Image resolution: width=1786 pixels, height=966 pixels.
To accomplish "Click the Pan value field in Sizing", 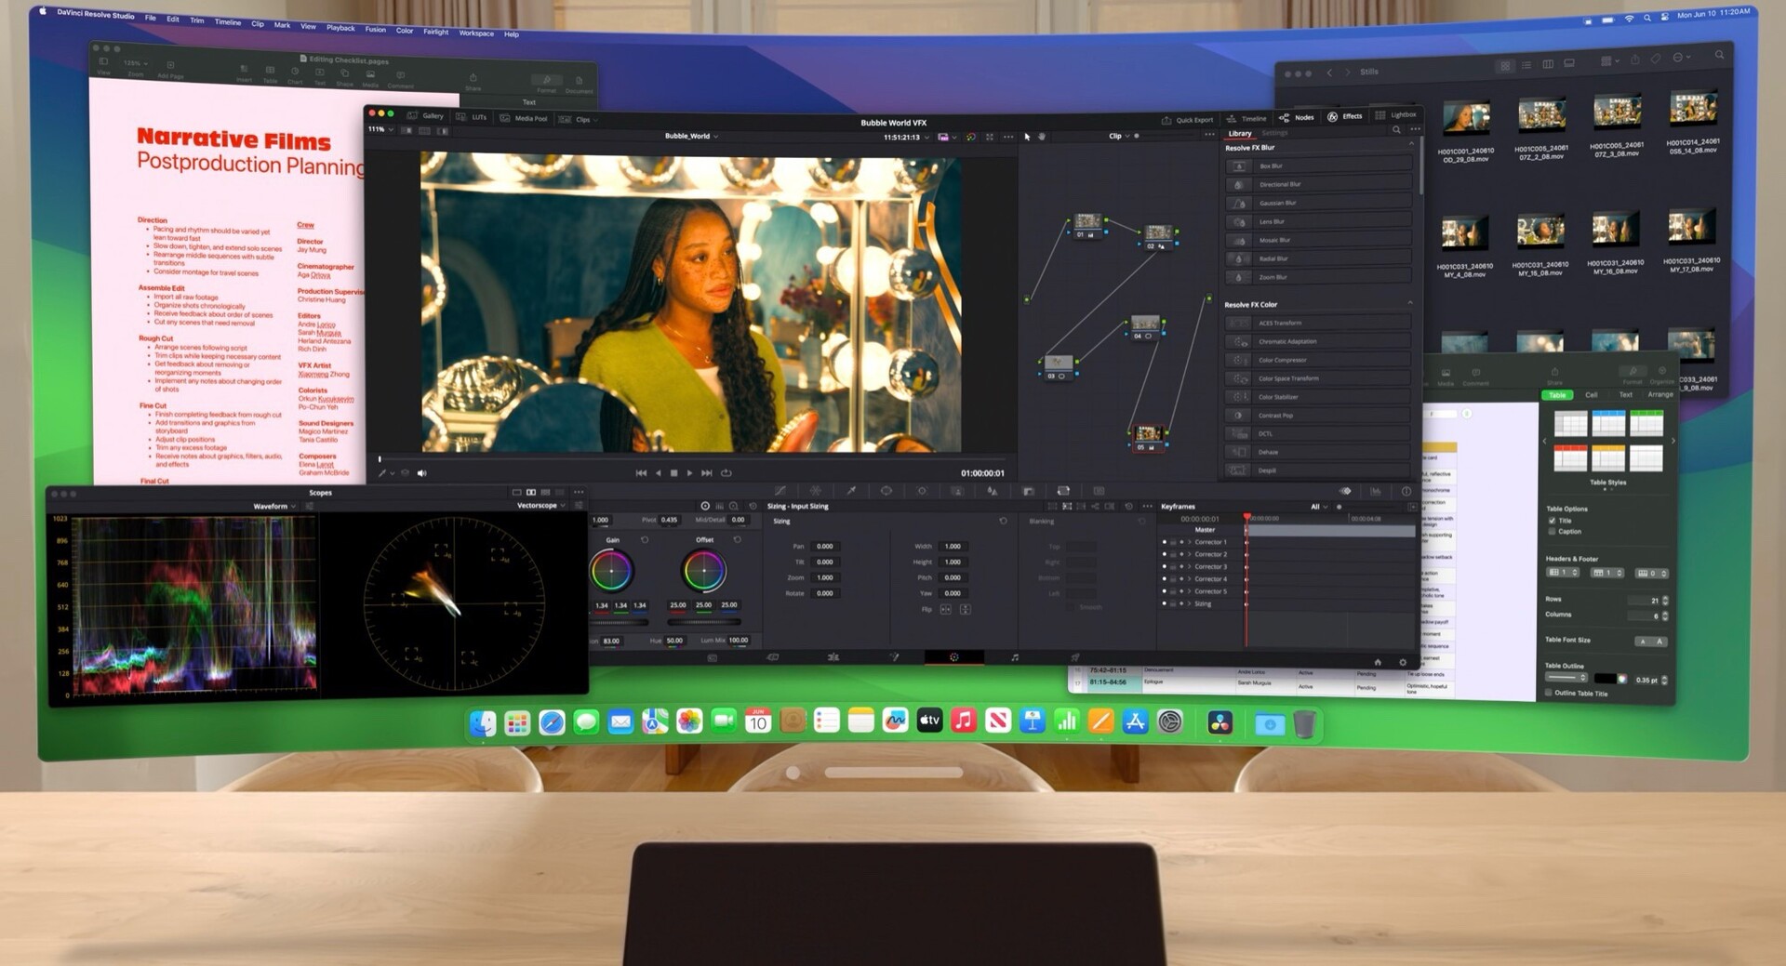I will [x=827, y=546].
